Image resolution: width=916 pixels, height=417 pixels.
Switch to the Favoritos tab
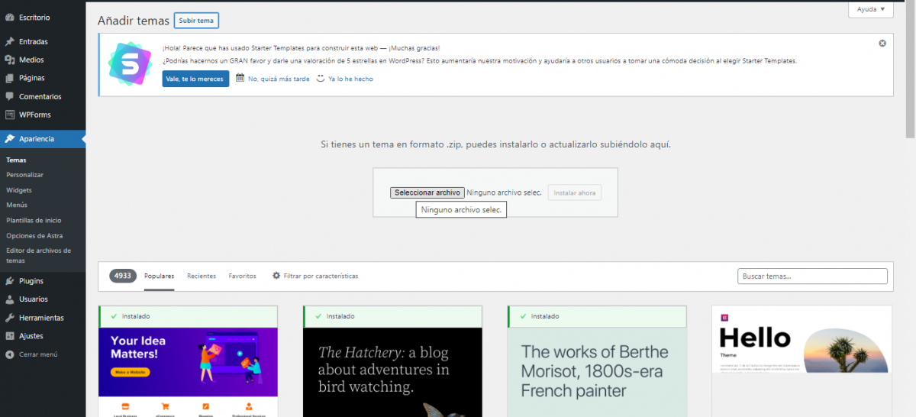tap(242, 276)
